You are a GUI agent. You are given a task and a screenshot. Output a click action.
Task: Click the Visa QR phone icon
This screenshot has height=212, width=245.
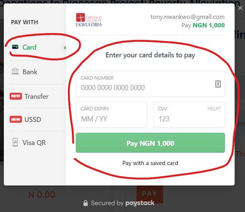point(15,142)
